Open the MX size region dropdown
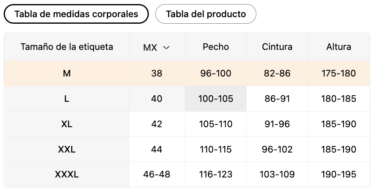This screenshot has width=377, height=193. pyautogui.click(x=157, y=47)
